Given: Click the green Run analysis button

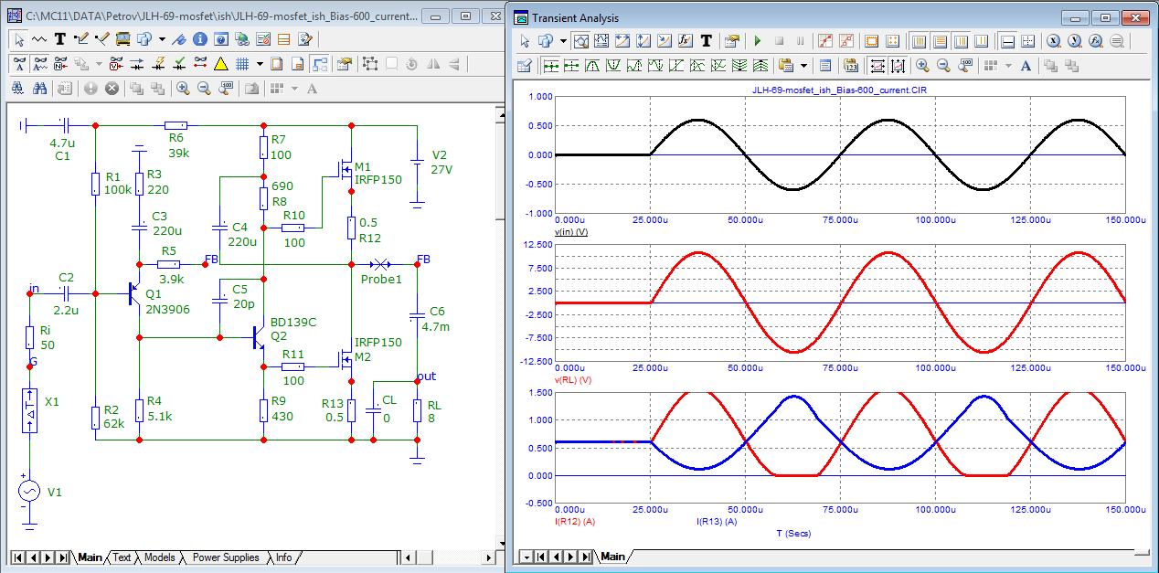Looking at the screenshot, I should [758, 41].
